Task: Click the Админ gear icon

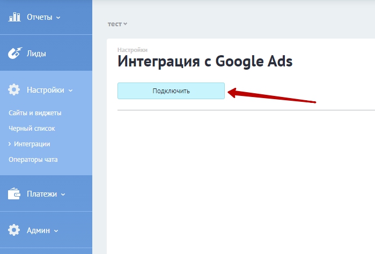Action: (x=14, y=230)
